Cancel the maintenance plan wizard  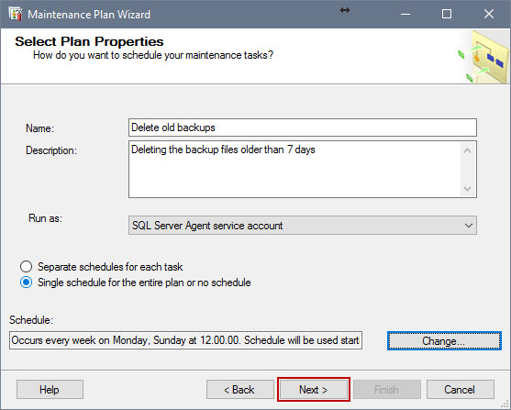click(461, 390)
